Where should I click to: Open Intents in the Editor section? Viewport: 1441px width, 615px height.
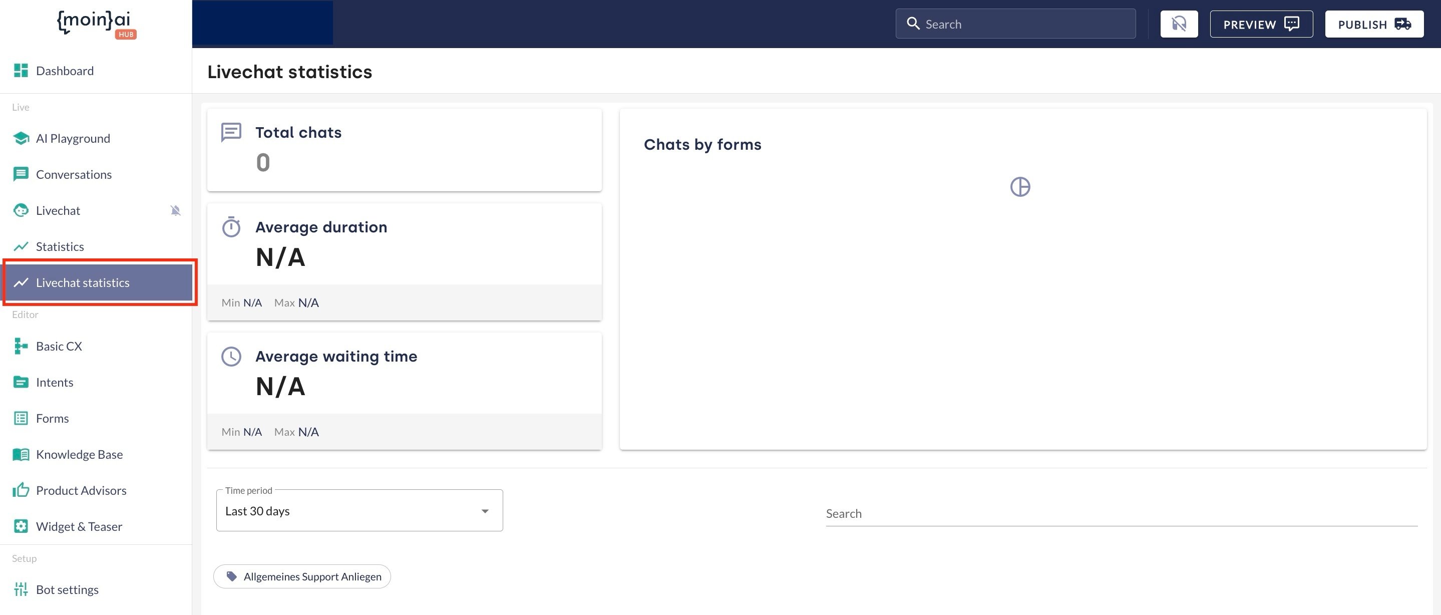tap(54, 382)
